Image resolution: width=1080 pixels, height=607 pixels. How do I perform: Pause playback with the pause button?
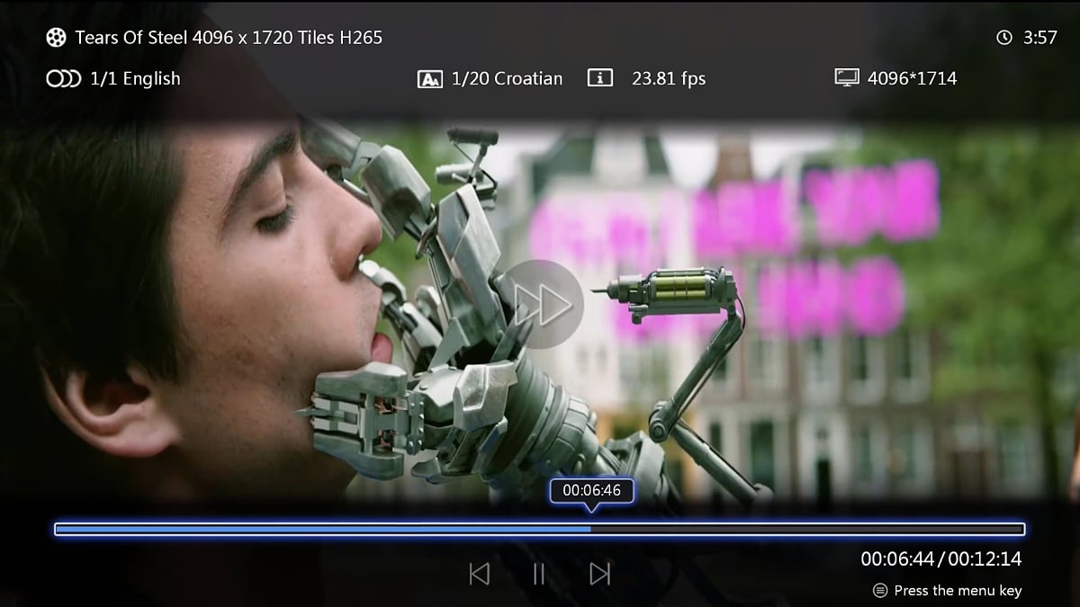(538, 573)
